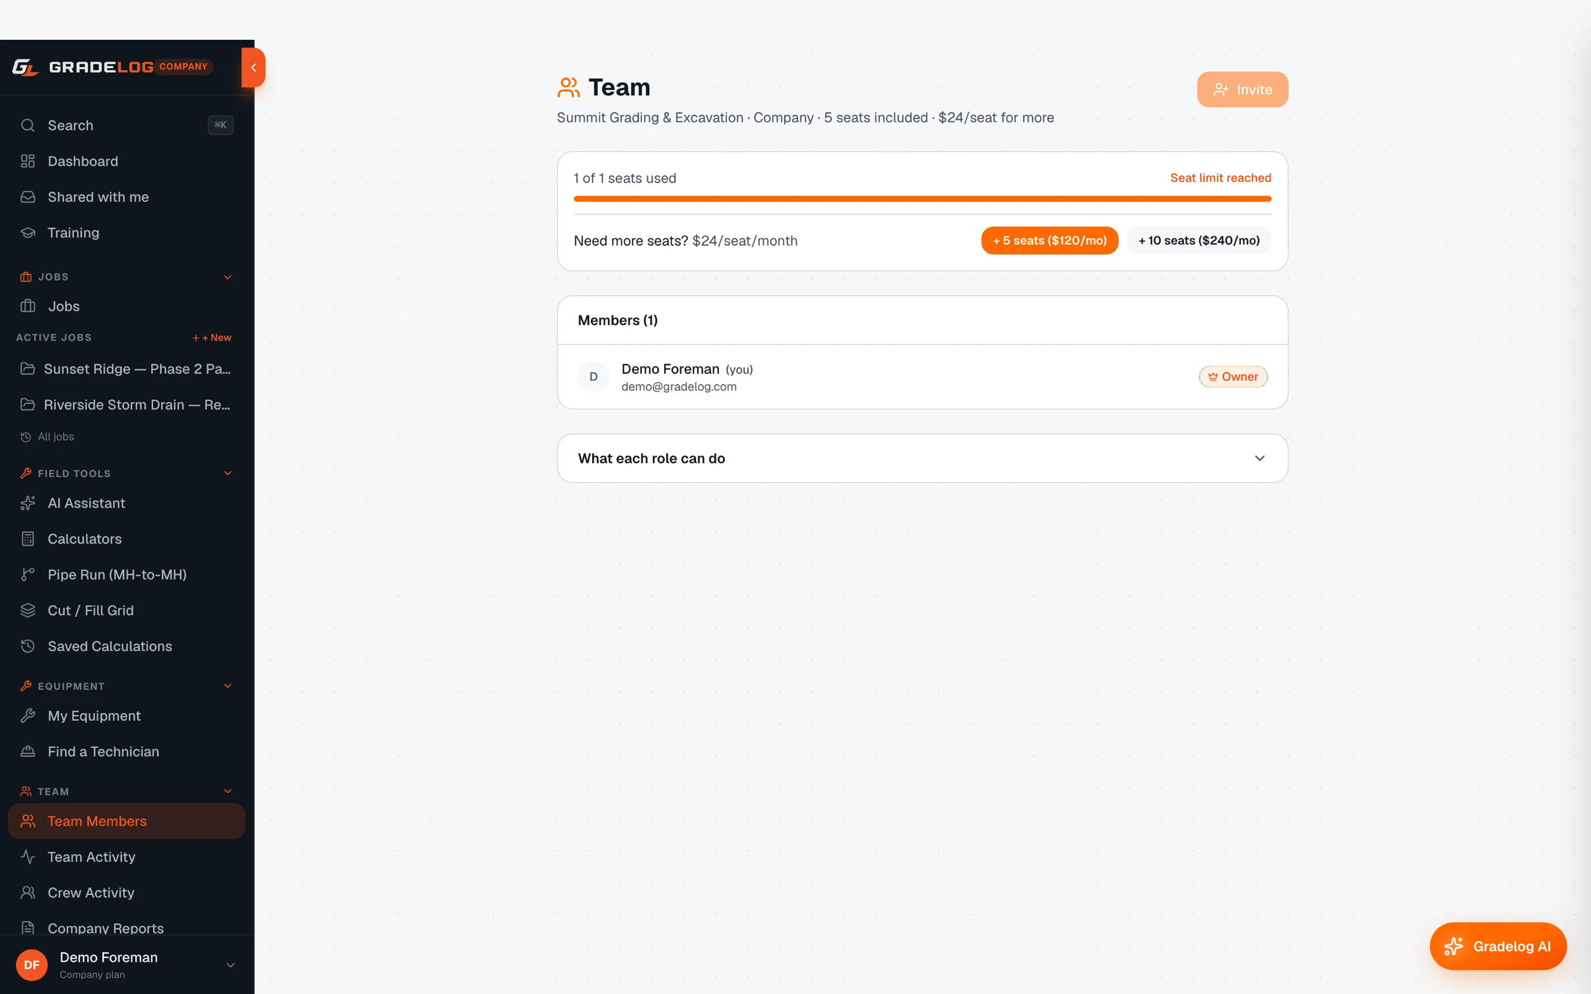Open the Demo Foreman account menu chevron
The image size is (1591, 994).
[230, 965]
